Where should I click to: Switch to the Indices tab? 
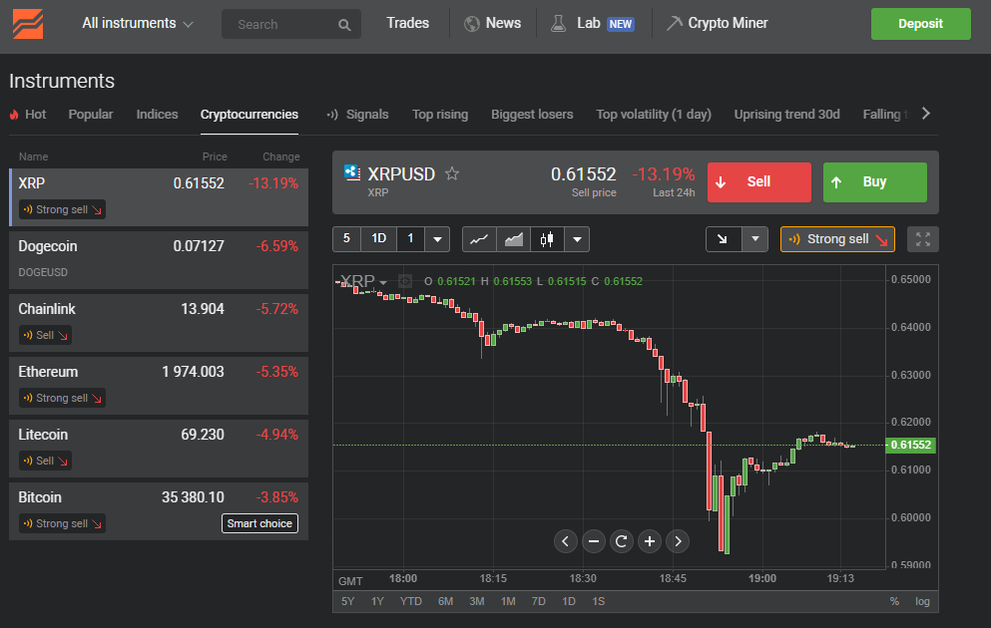157,115
